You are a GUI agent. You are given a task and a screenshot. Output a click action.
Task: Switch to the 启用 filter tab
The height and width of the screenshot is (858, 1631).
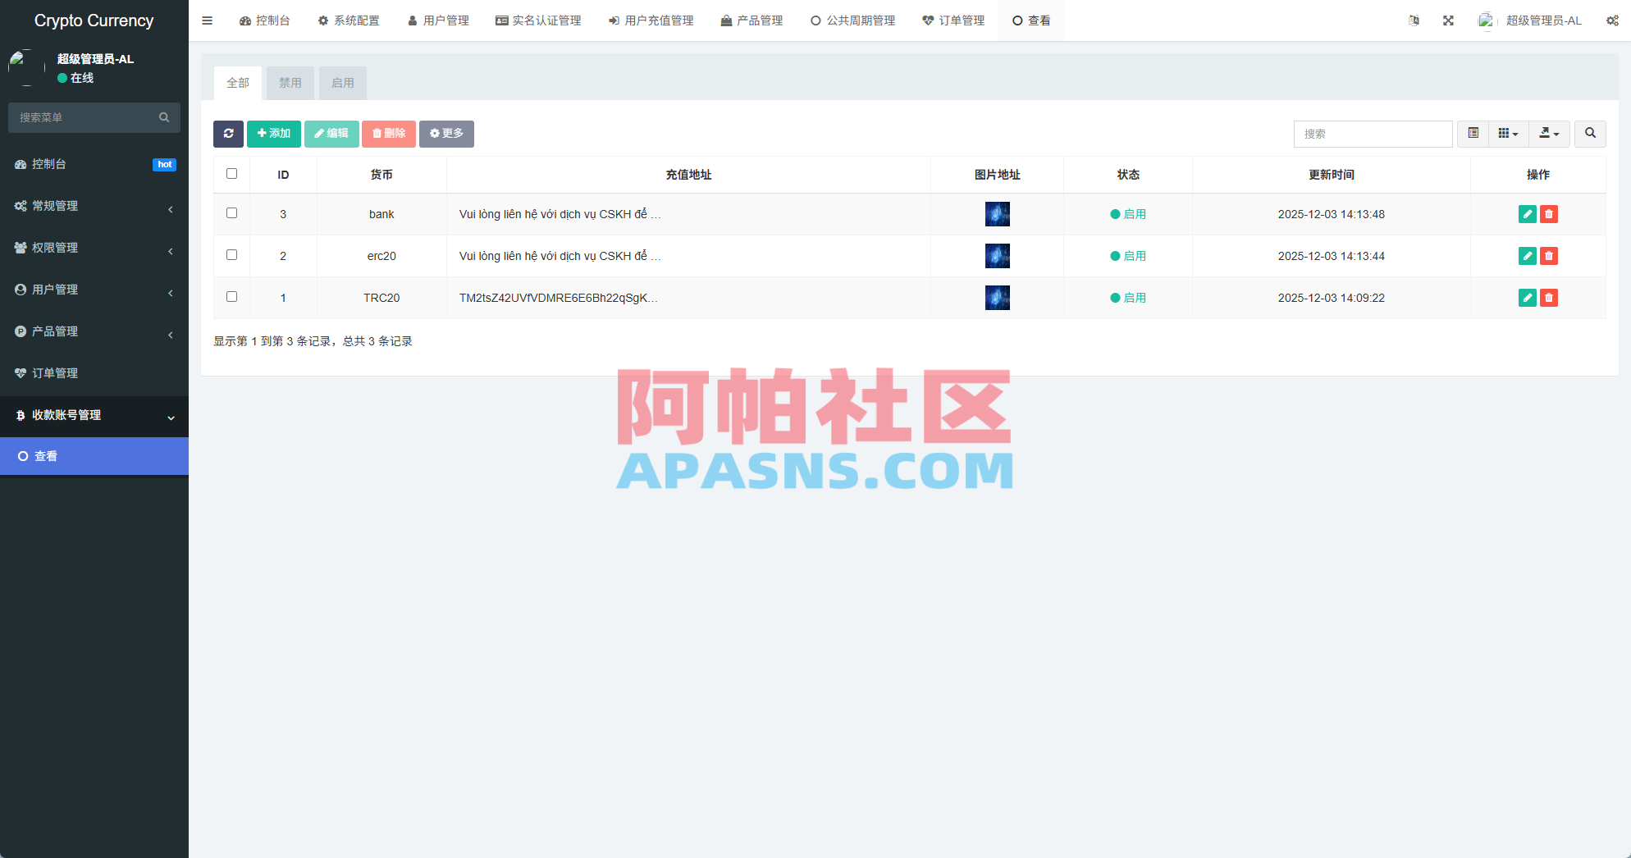pyautogui.click(x=342, y=83)
